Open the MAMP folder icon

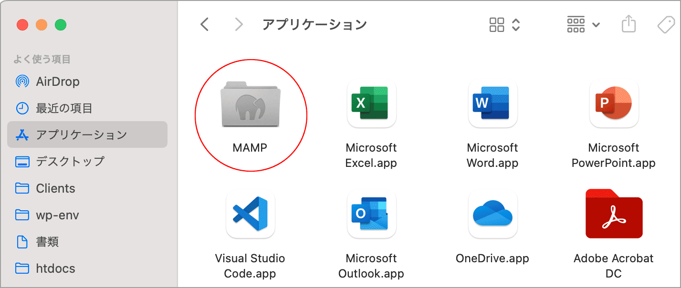coord(251,105)
